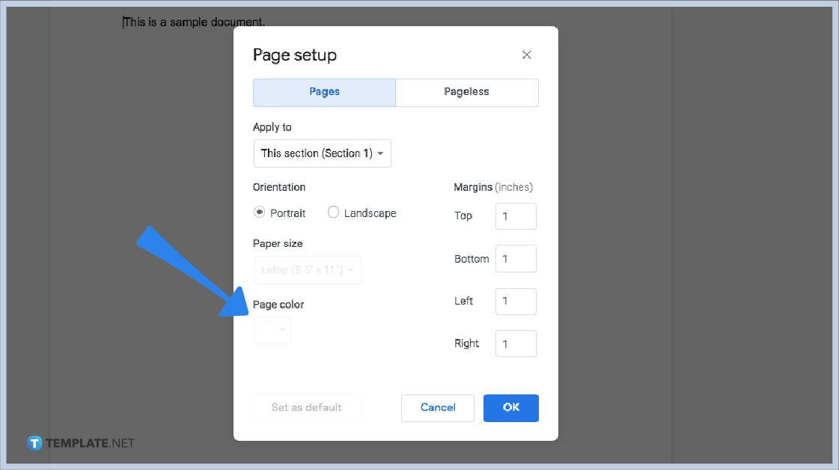This screenshot has width=839, height=470.
Task: Open the Page color swatch picker
Action: pos(267,329)
